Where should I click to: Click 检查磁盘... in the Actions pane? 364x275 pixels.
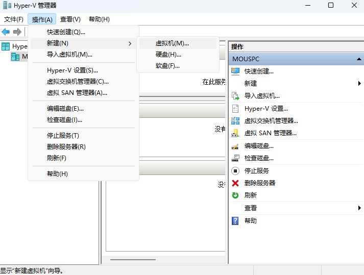tap(259, 158)
